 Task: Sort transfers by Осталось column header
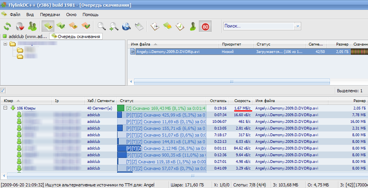click(x=217, y=101)
